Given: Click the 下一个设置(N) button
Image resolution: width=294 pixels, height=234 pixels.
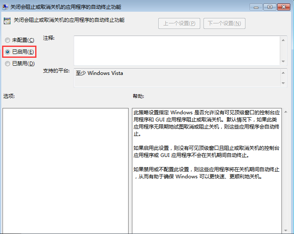Looking at the screenshot, I should tap(224, 23).
